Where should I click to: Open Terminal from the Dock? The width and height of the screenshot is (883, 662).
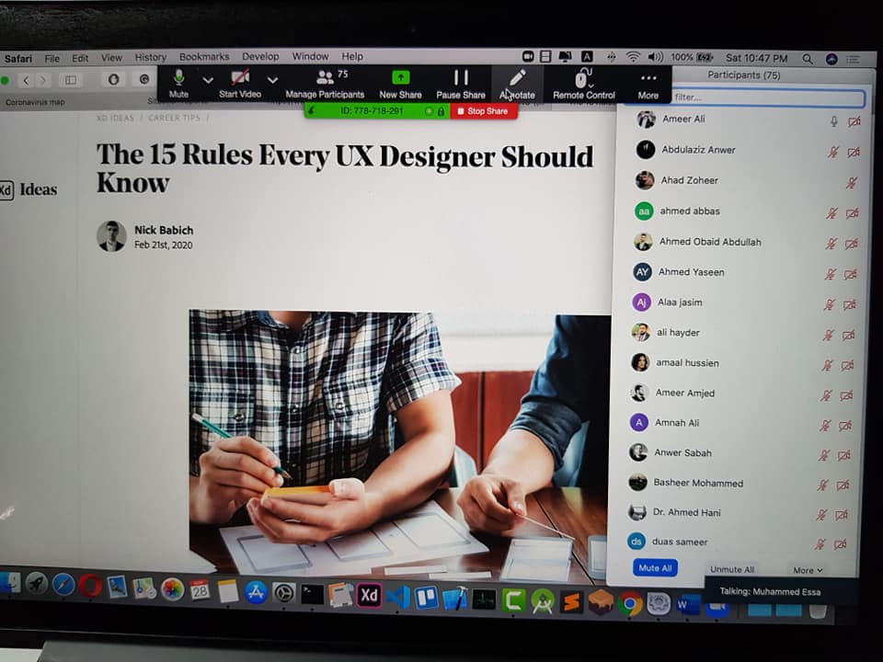pyautogui.click(x=312, y=594)
